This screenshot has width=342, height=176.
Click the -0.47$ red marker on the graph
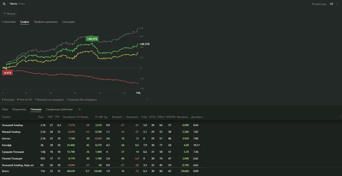pos(7,73)
